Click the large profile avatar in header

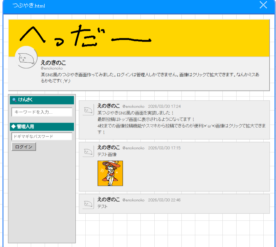tap(26, 57)
